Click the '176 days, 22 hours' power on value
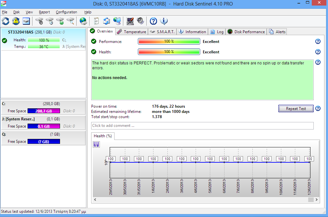Screen dimensions: 328x217 tap(168, 106)
